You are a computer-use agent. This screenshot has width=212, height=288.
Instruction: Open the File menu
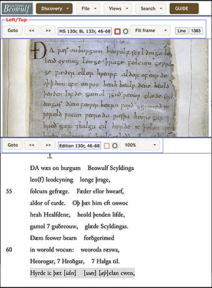[88, 9]
